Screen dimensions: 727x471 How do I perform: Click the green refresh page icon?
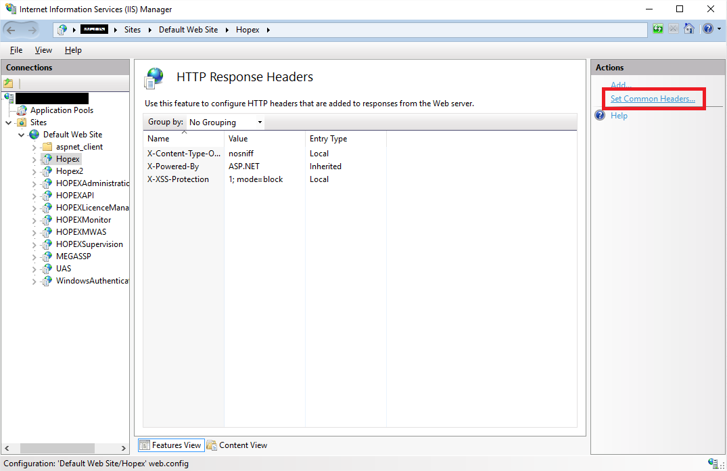pyautogui.click(x=658, y=29)
